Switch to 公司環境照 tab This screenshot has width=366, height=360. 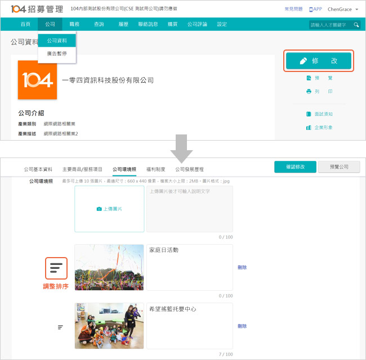click(124, 169)
